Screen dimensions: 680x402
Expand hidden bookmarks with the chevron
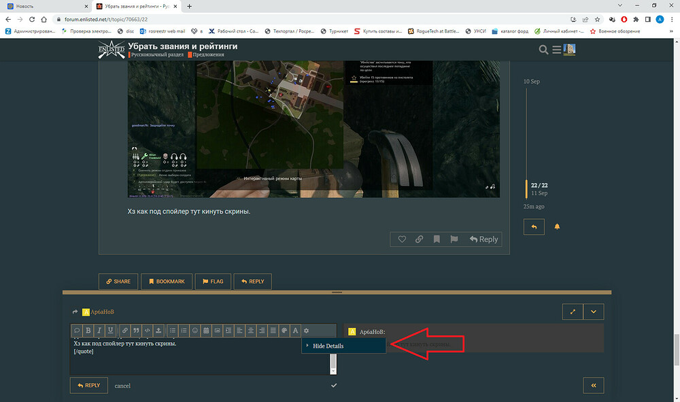(x=671, y=31)
